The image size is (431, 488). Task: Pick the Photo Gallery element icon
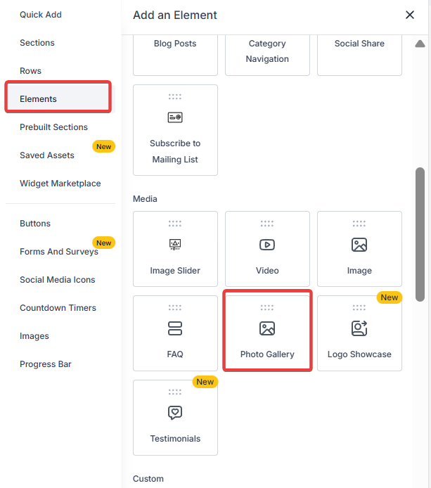tap(267, 328)
